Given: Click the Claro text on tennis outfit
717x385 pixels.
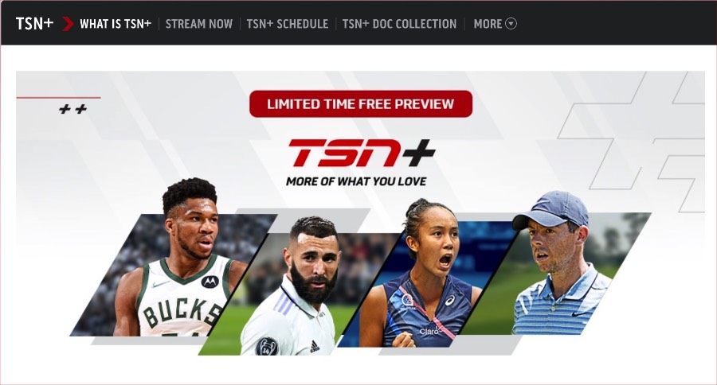Looking at the screenshot, I should pos(430,331).
